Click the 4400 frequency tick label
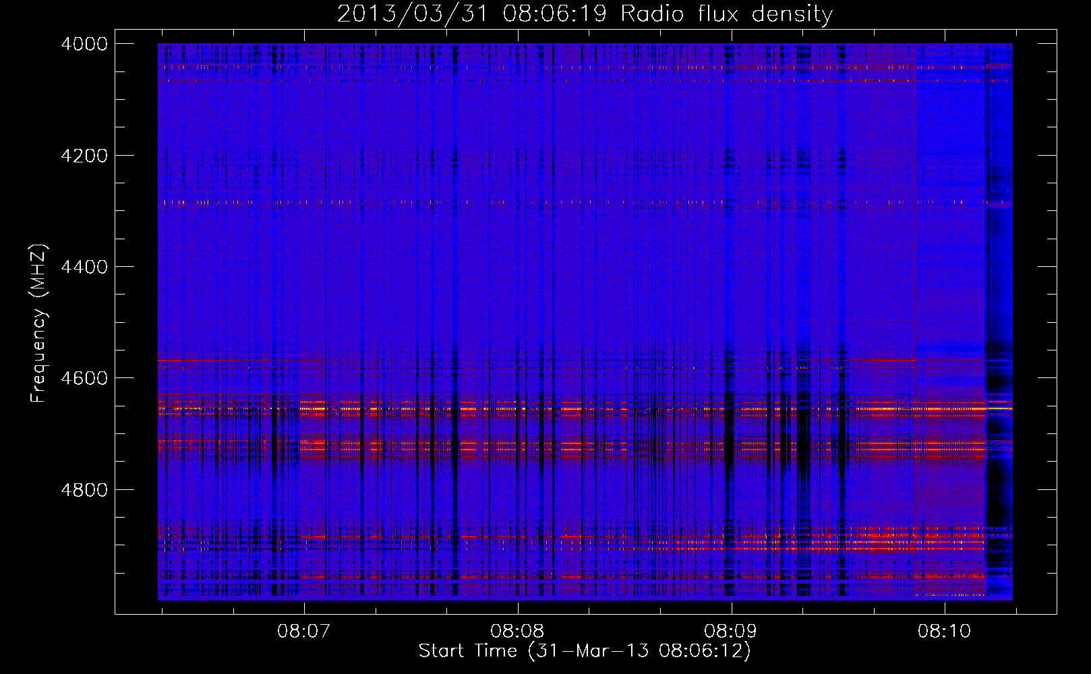This screenshot has width=1091, height=674. (84, 267)
